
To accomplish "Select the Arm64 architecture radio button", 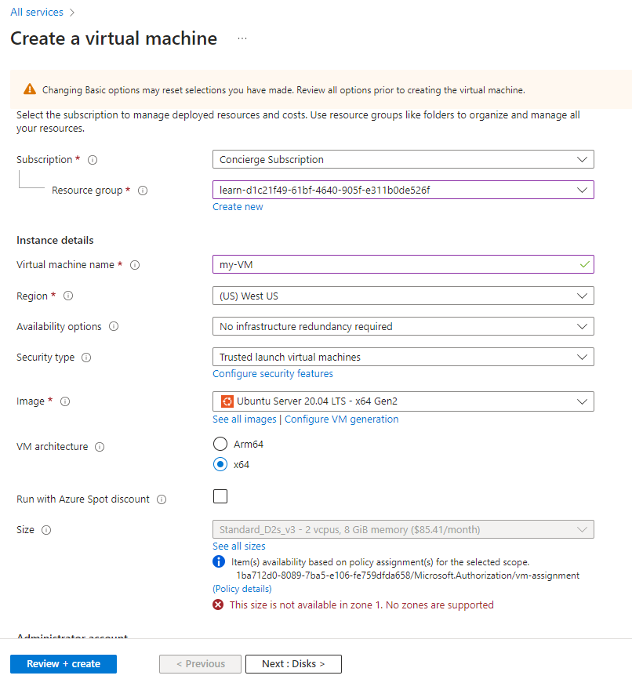I will pyautogui.click(x=220, y=444).
